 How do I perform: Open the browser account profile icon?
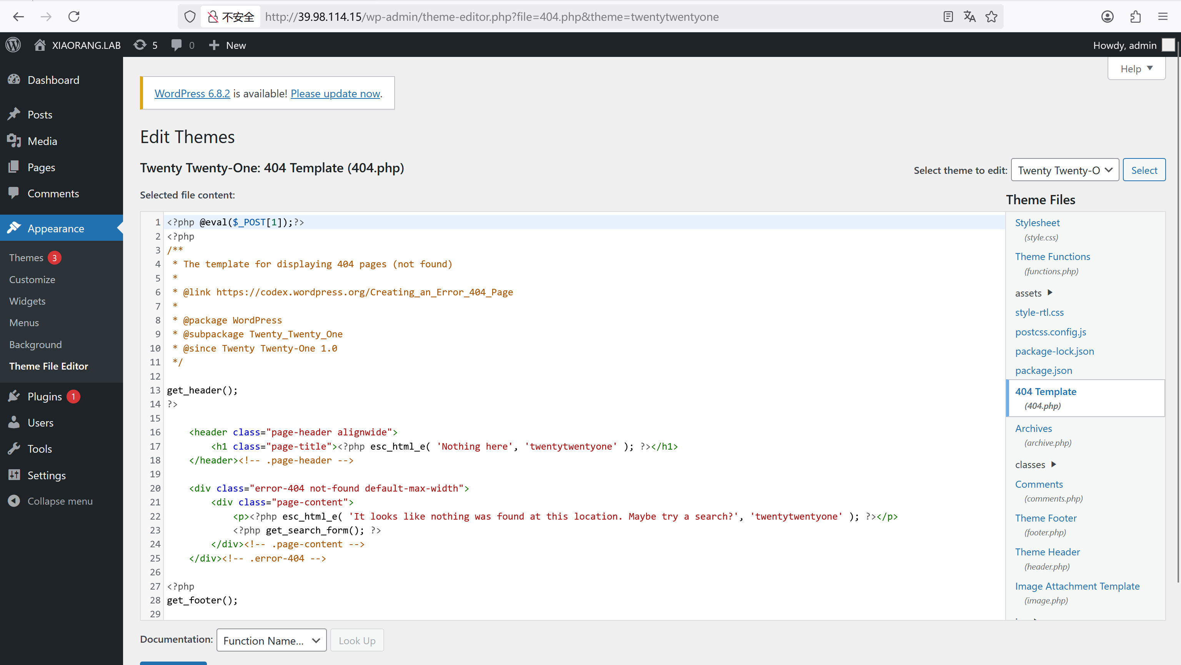coord(1107,17)
